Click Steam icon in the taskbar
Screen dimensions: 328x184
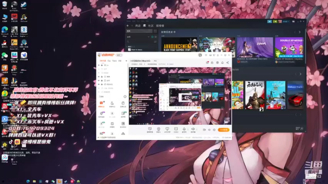pyautogui.click(x=66, y=181)
